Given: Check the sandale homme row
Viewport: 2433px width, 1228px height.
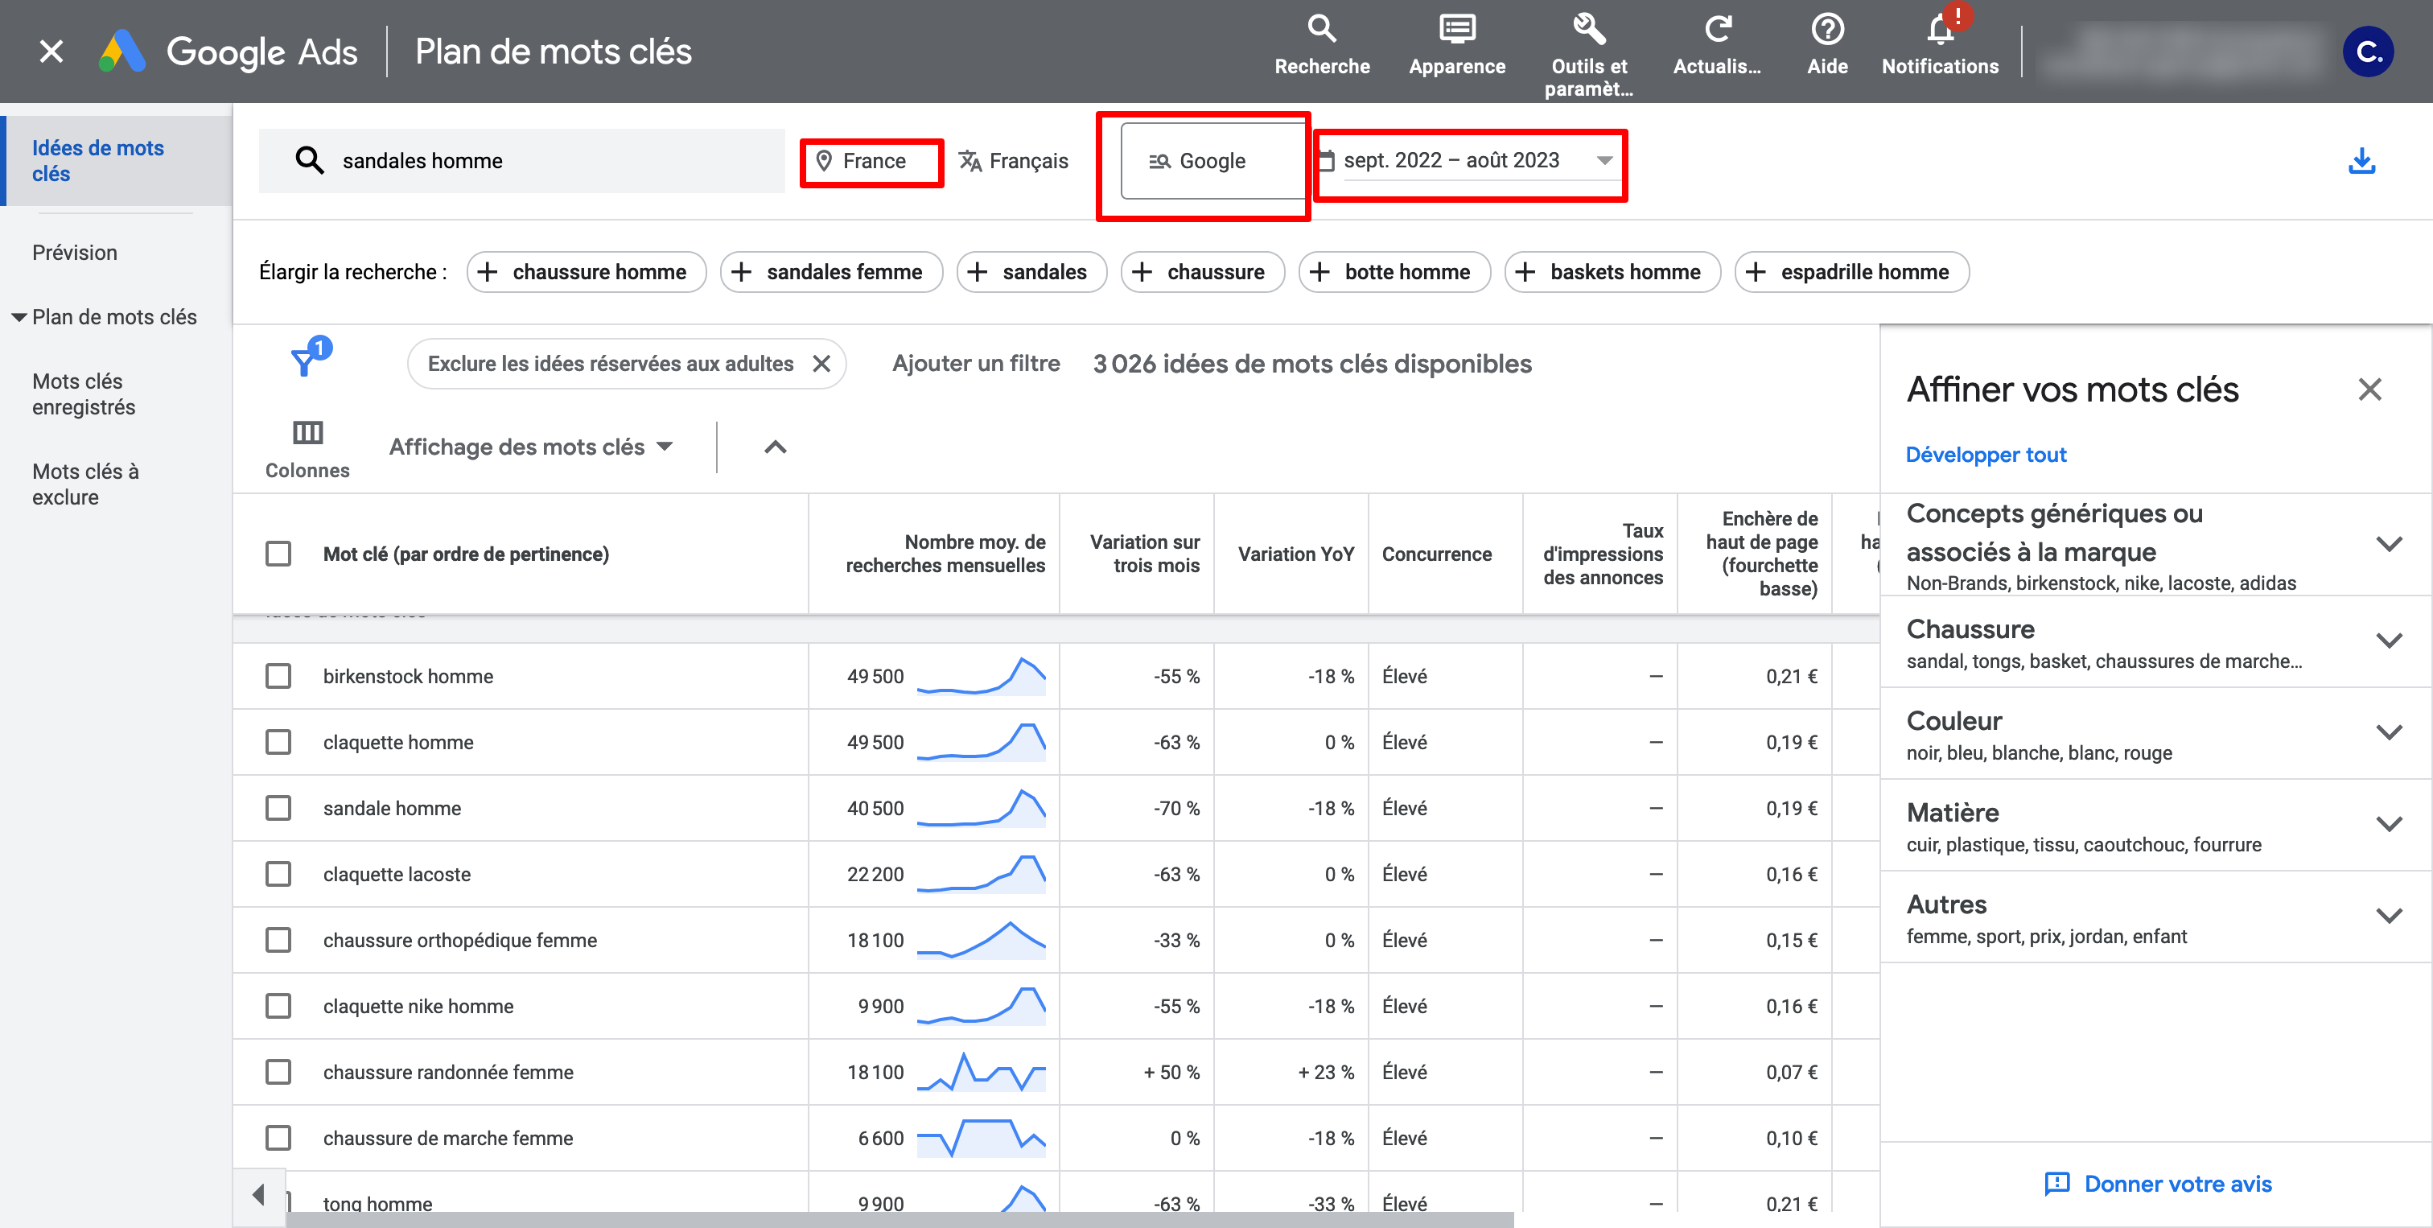Looking at the screenshot, I should 278,809.
